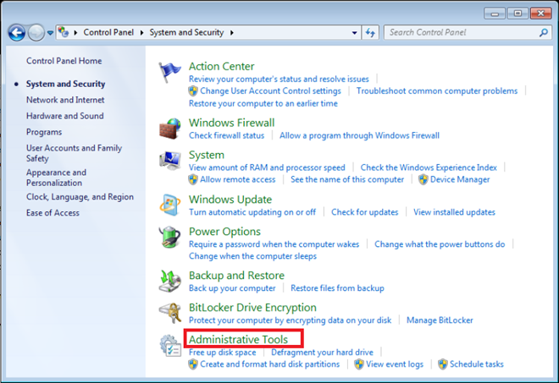Click the search magnifier icon
Image resolution: width=559 pixels, height=383 pixels.
(544, 33)
